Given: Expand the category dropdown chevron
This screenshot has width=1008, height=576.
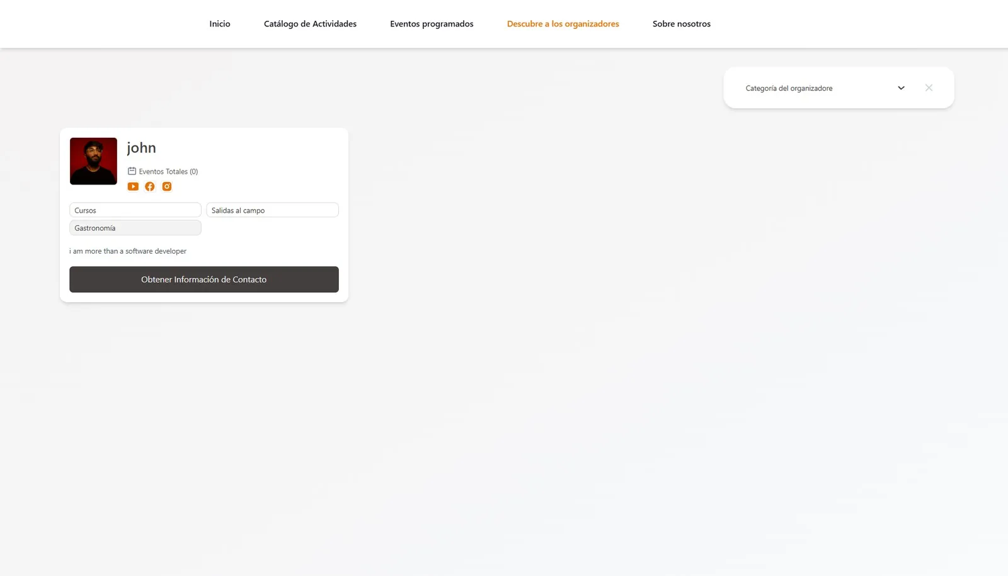Looking at the screenshot, I should click(901, 88).
